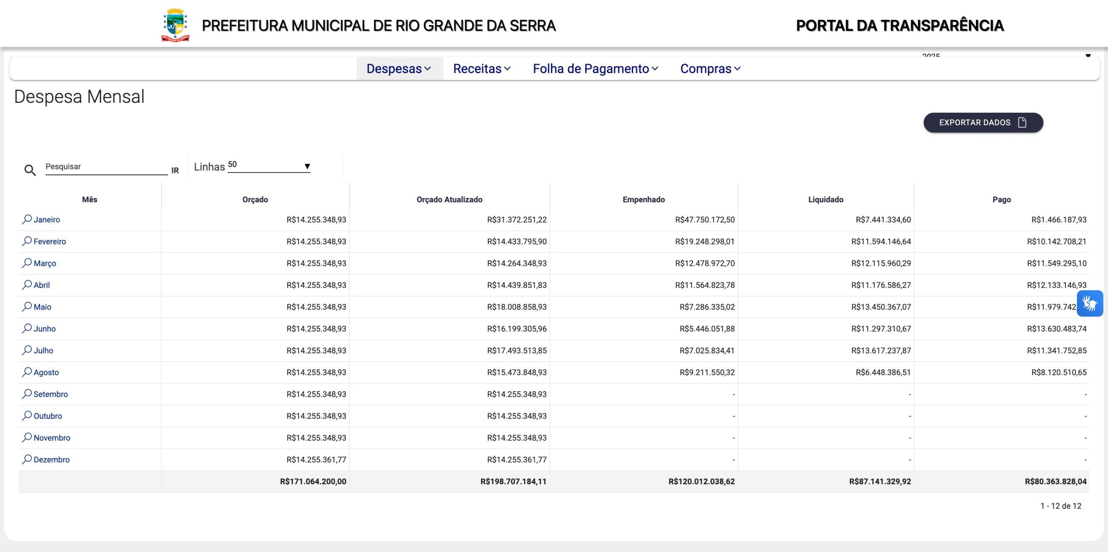Click the magnifier icon next to Fevereiro
The image size is (1108, 552).
point(27,241)
